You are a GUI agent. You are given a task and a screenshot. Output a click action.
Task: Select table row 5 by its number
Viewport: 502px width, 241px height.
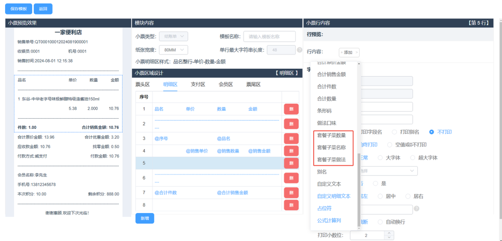tap(144, 163)
